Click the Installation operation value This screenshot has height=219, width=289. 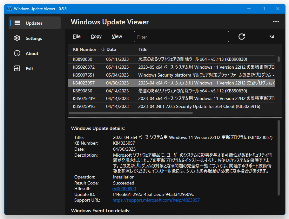(124, 177)
